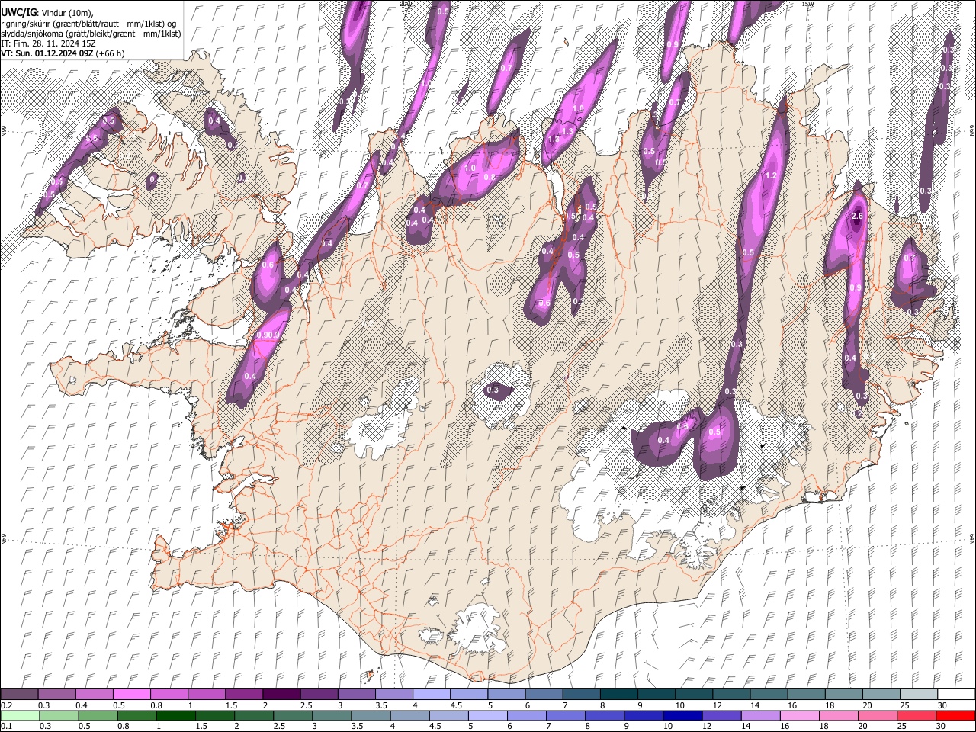The width and height of the screenshot is (976, 732).
Task: Click the upper legend swatch between 4 and 4.5
Action: [431, 694]
